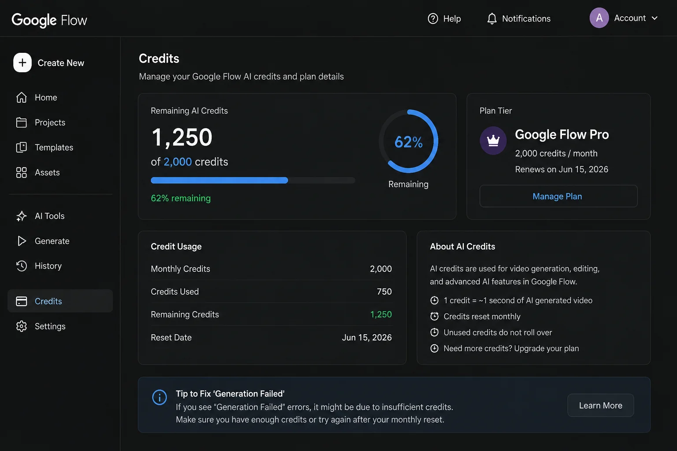Click icon beside 'Need more credits?'
This screenshot has height=451, width=677.
435,348
